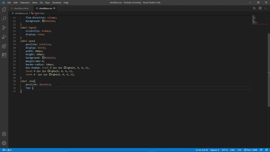Open the Run and Debug view
Image resolution: width=270 pixels, height=152 pixels.
[4, 37]
